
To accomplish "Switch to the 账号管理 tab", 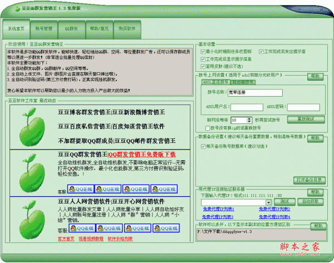I will (x=44, y=29).
